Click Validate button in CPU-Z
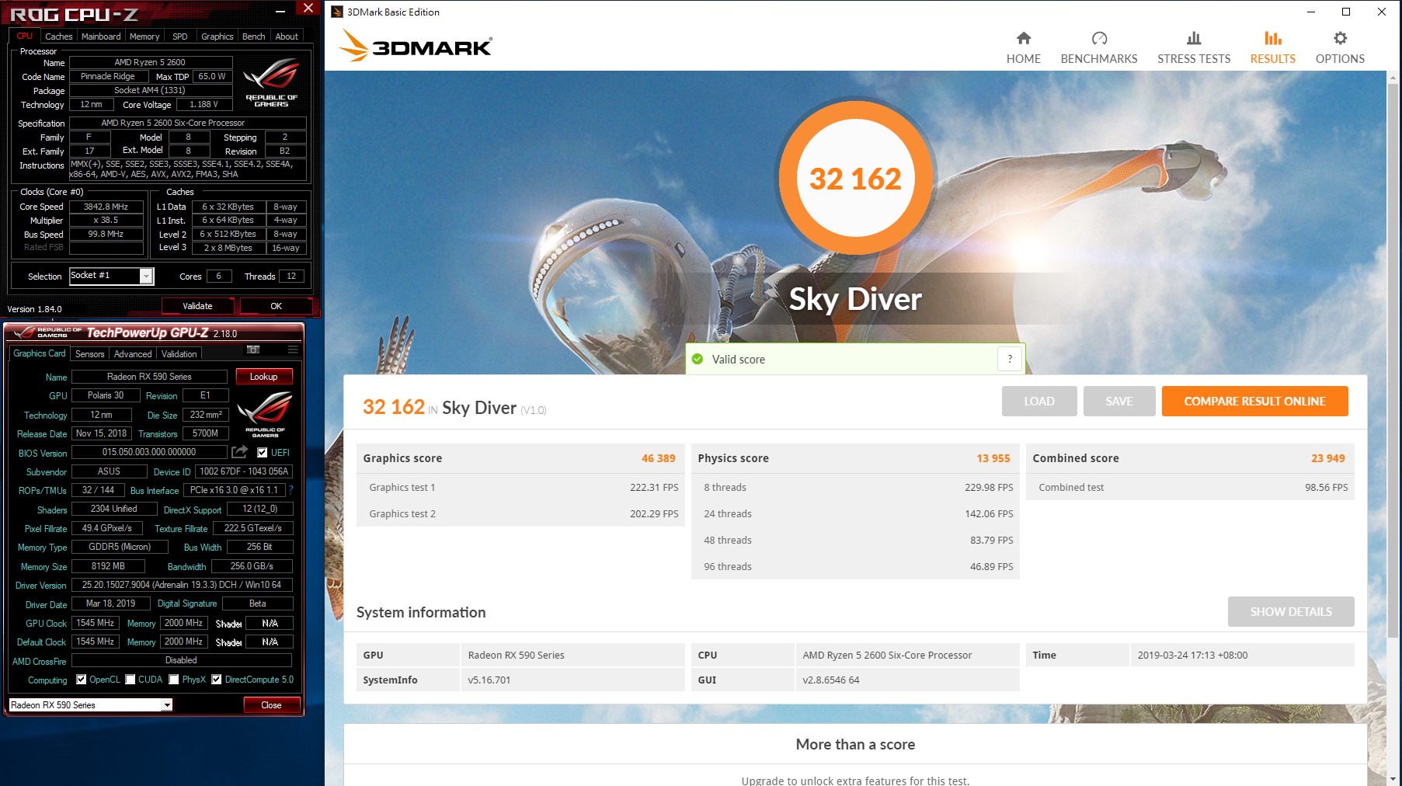The width and height of the screenshot is (1402, 786). coord(197,306)
